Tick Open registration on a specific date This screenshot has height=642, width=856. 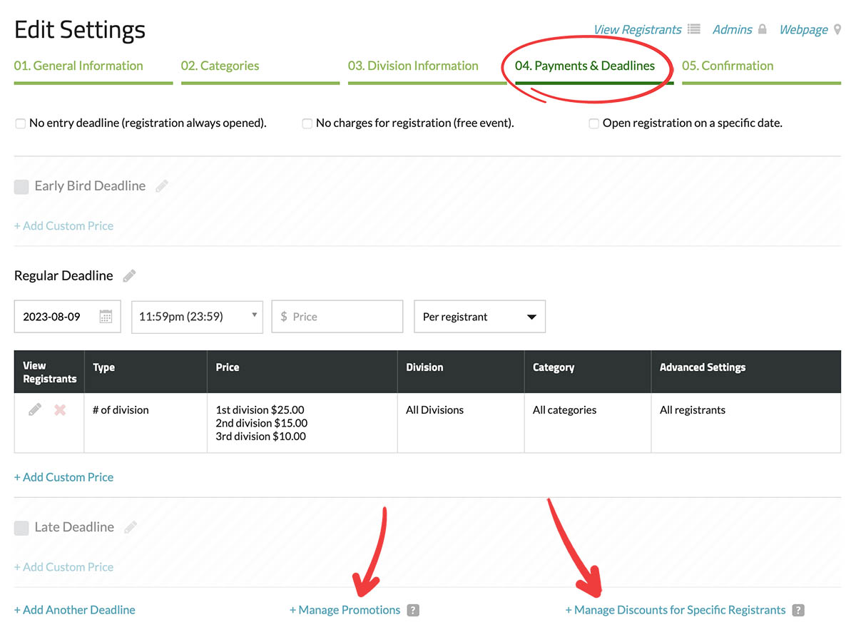593,124
